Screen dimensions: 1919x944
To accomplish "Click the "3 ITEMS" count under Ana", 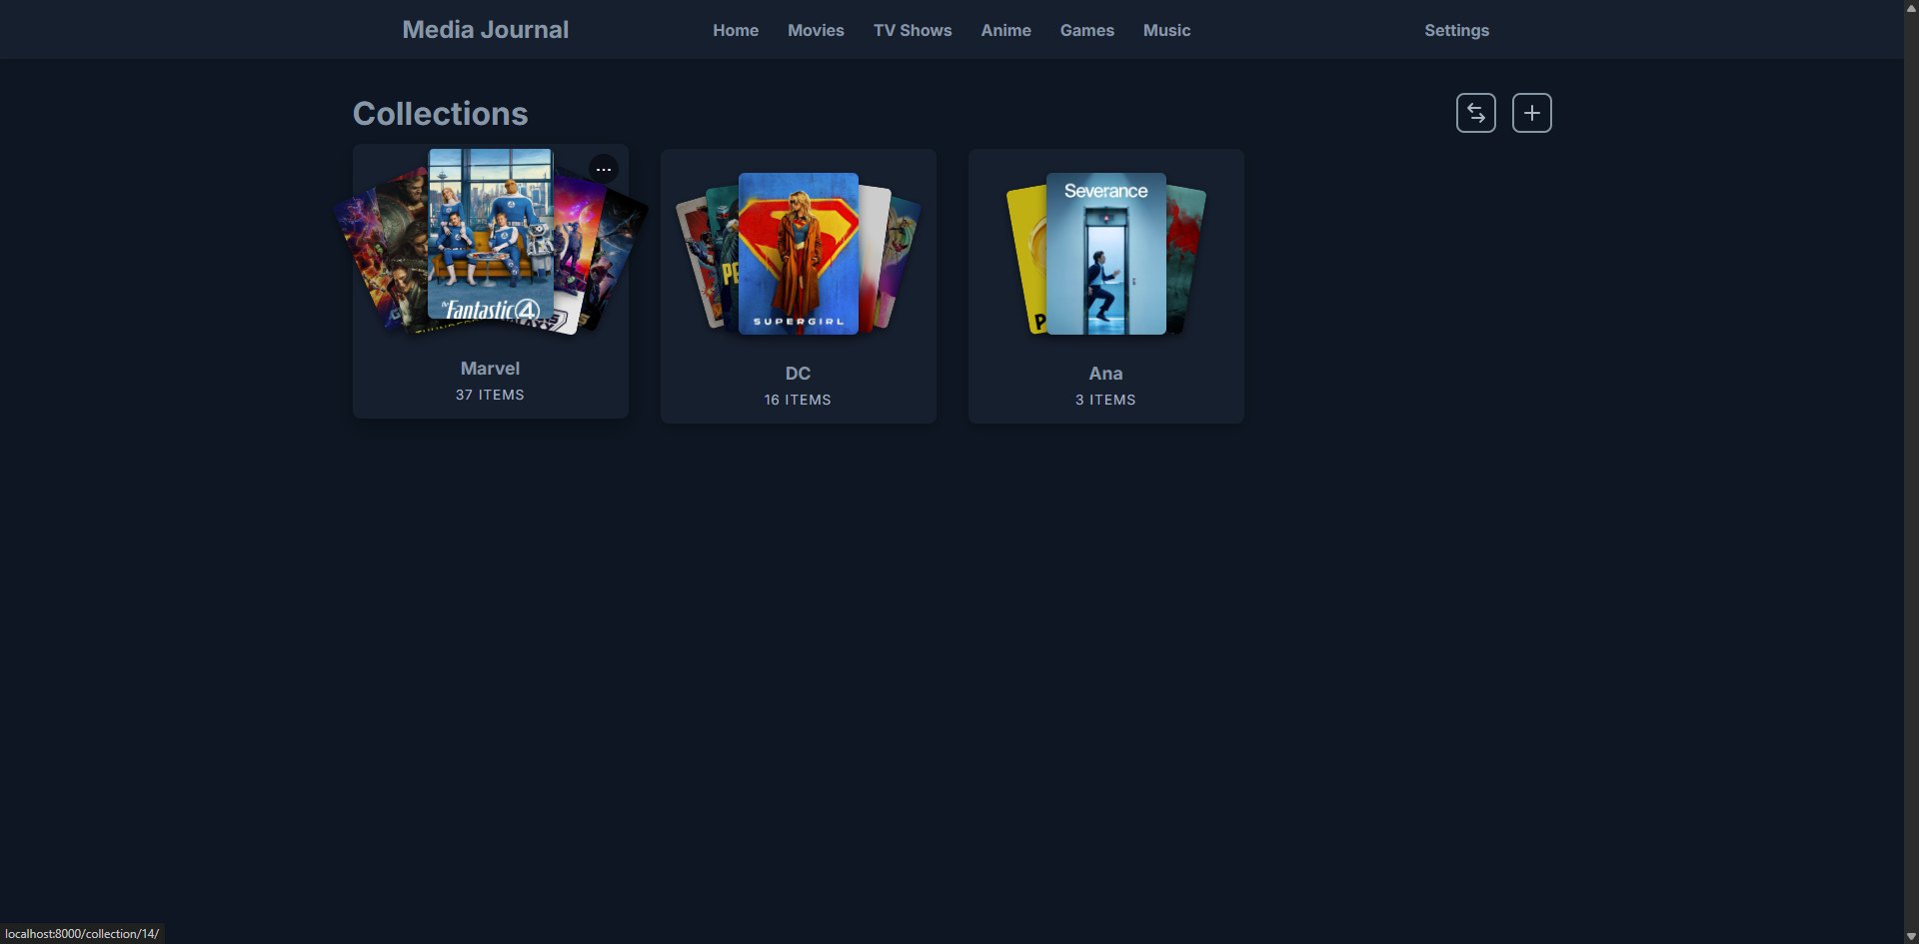I will (x=1105, y=400).
